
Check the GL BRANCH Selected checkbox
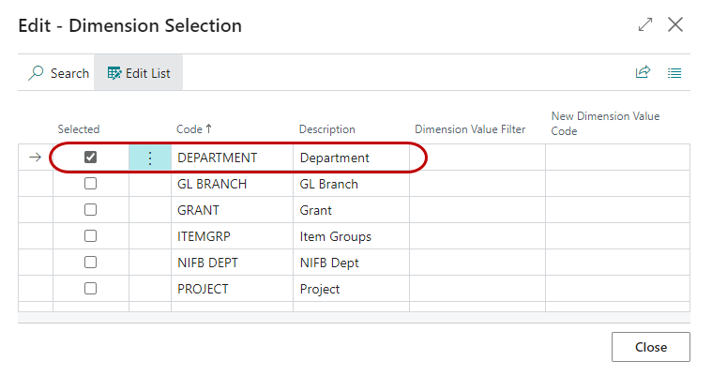pos(91,184)
